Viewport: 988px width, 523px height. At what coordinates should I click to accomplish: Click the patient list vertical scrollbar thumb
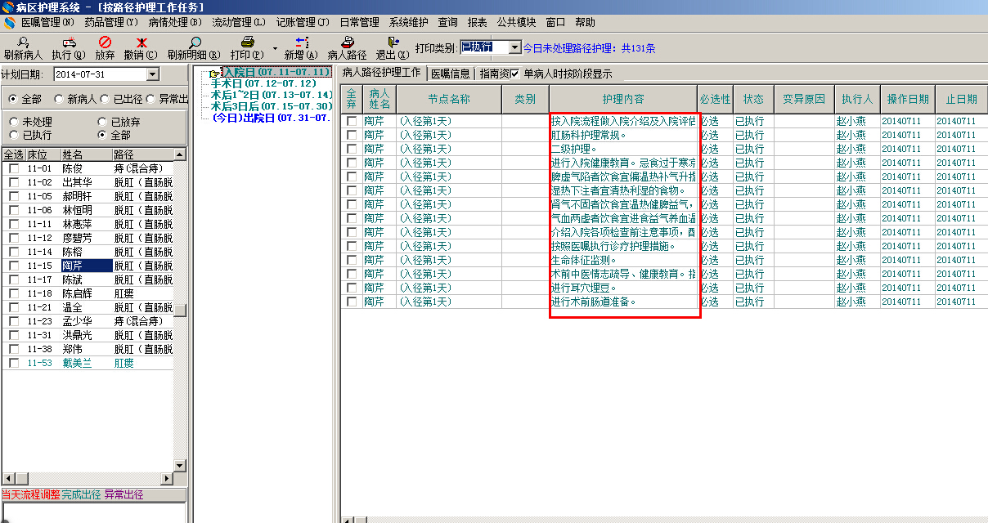coord(181,311)
